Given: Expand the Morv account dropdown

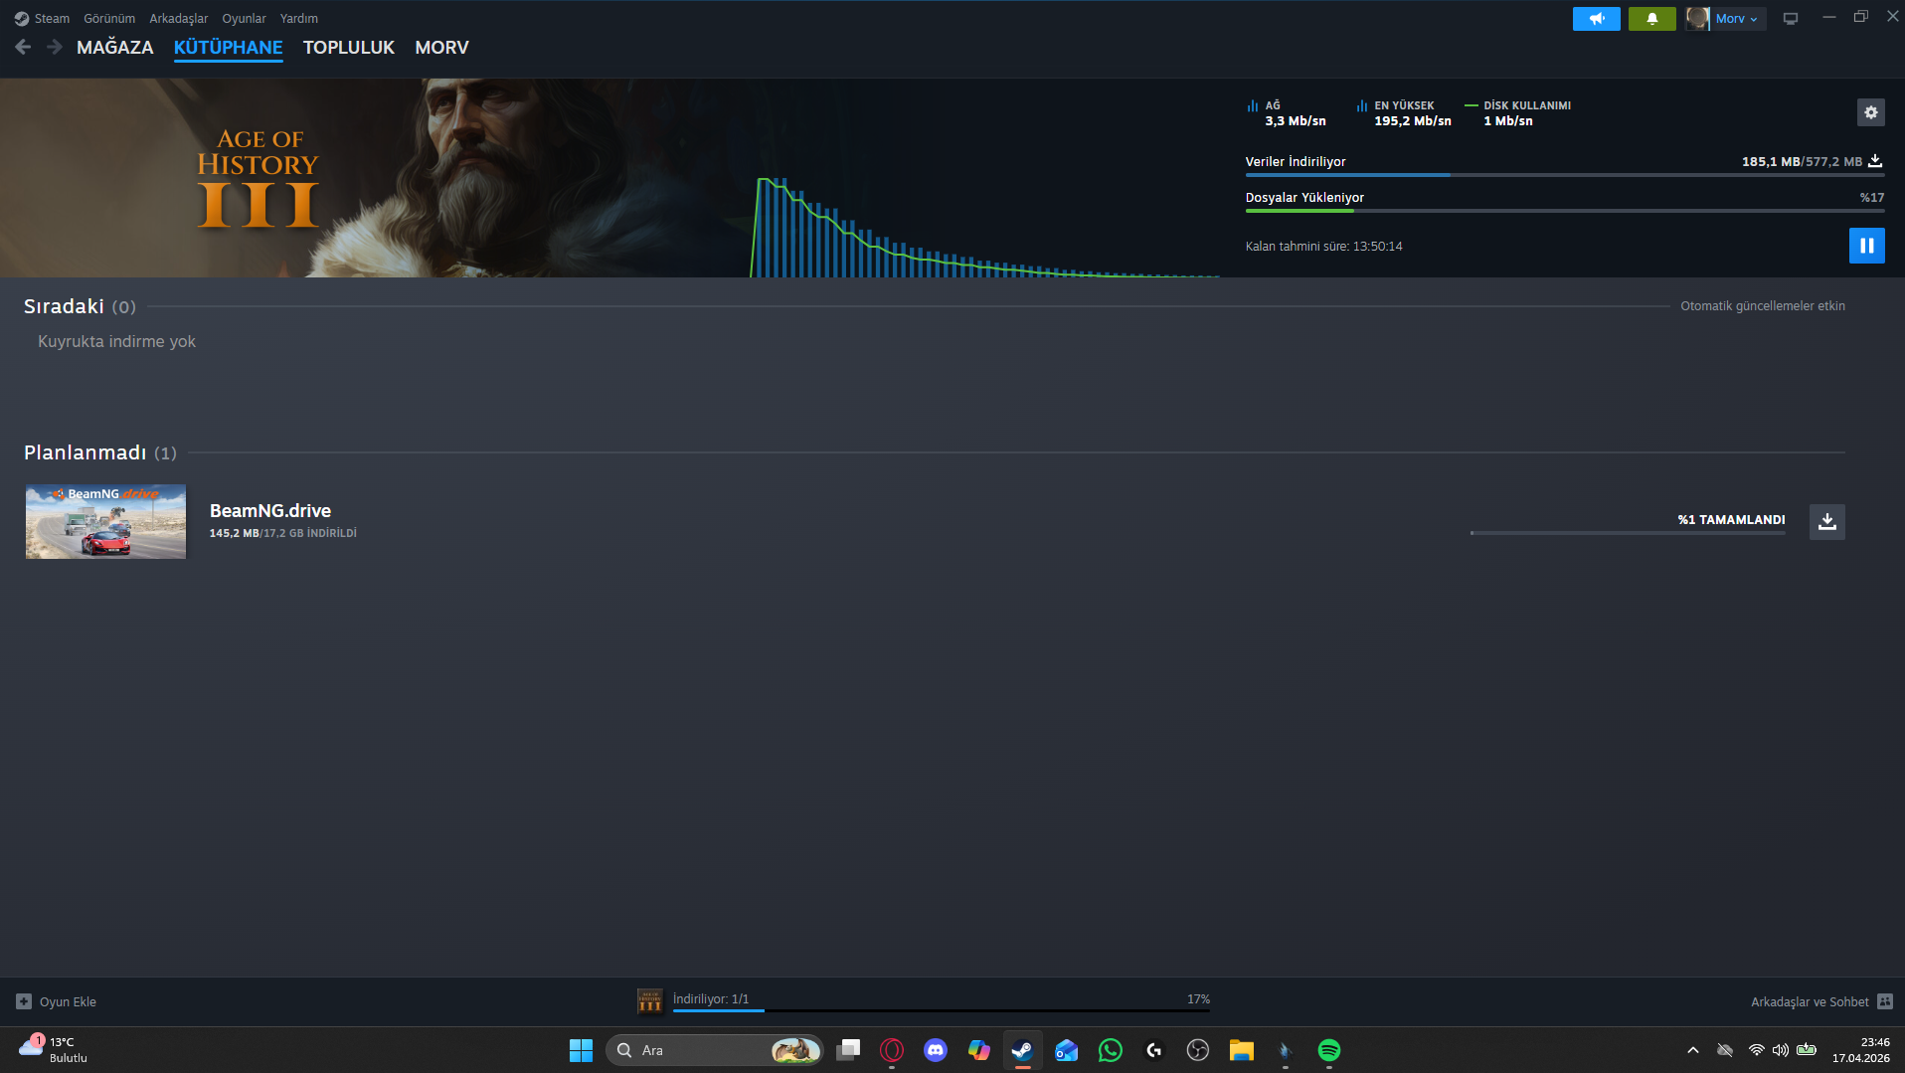Looking at the screenshot, I should click(1738, 18).
